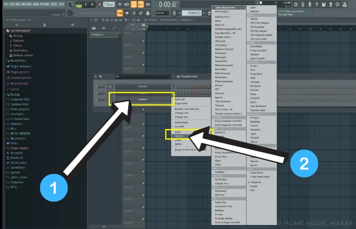Screen dimensions: 356x229
Task: Select the Simple radio option
Action: click(253, 186)
